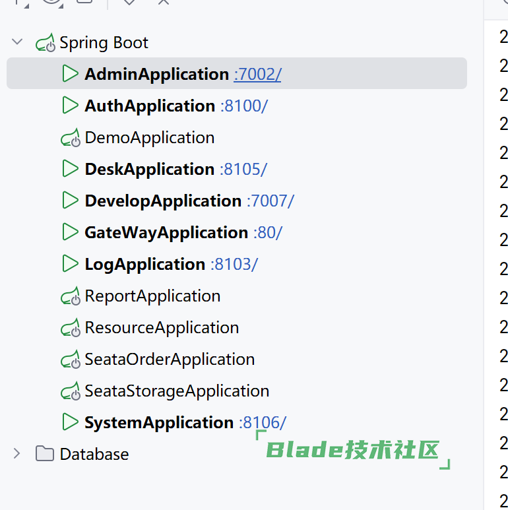This screenshot has height=510, width=508.
Task: Open DevelopApplication's :7007/ link
Action: [x=270, y=201]
